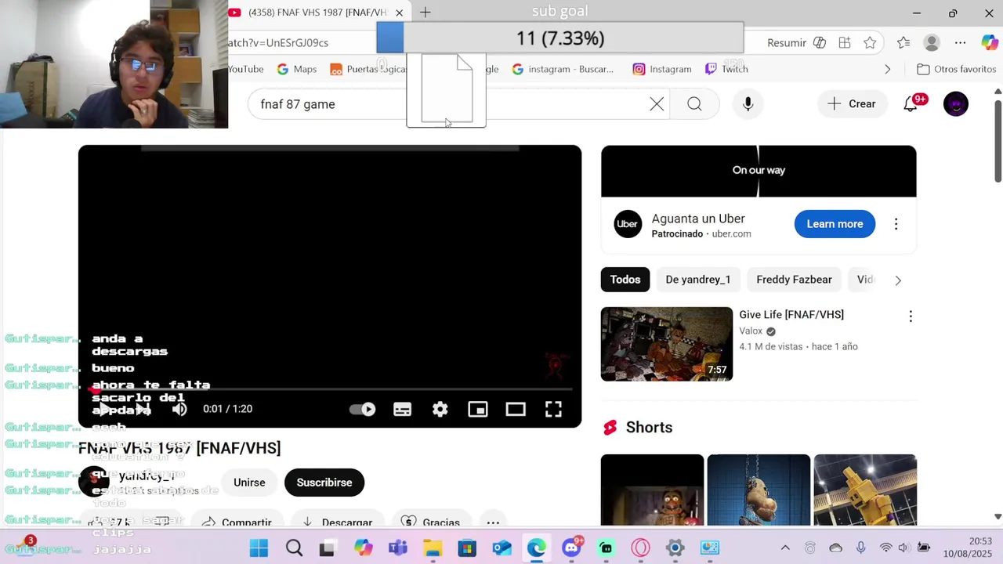Open YouTube notifications bell
1003x564 pixels.
click(911, 104)
